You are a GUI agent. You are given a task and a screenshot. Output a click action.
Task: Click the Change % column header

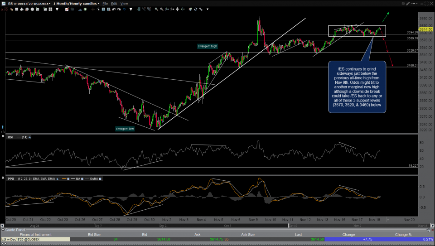tap(403, 235)
